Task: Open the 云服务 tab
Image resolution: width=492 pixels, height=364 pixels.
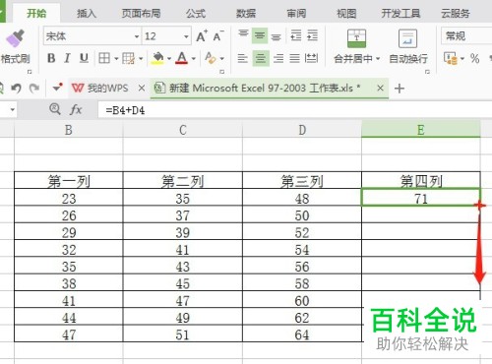Action: [x=456, y=14]
